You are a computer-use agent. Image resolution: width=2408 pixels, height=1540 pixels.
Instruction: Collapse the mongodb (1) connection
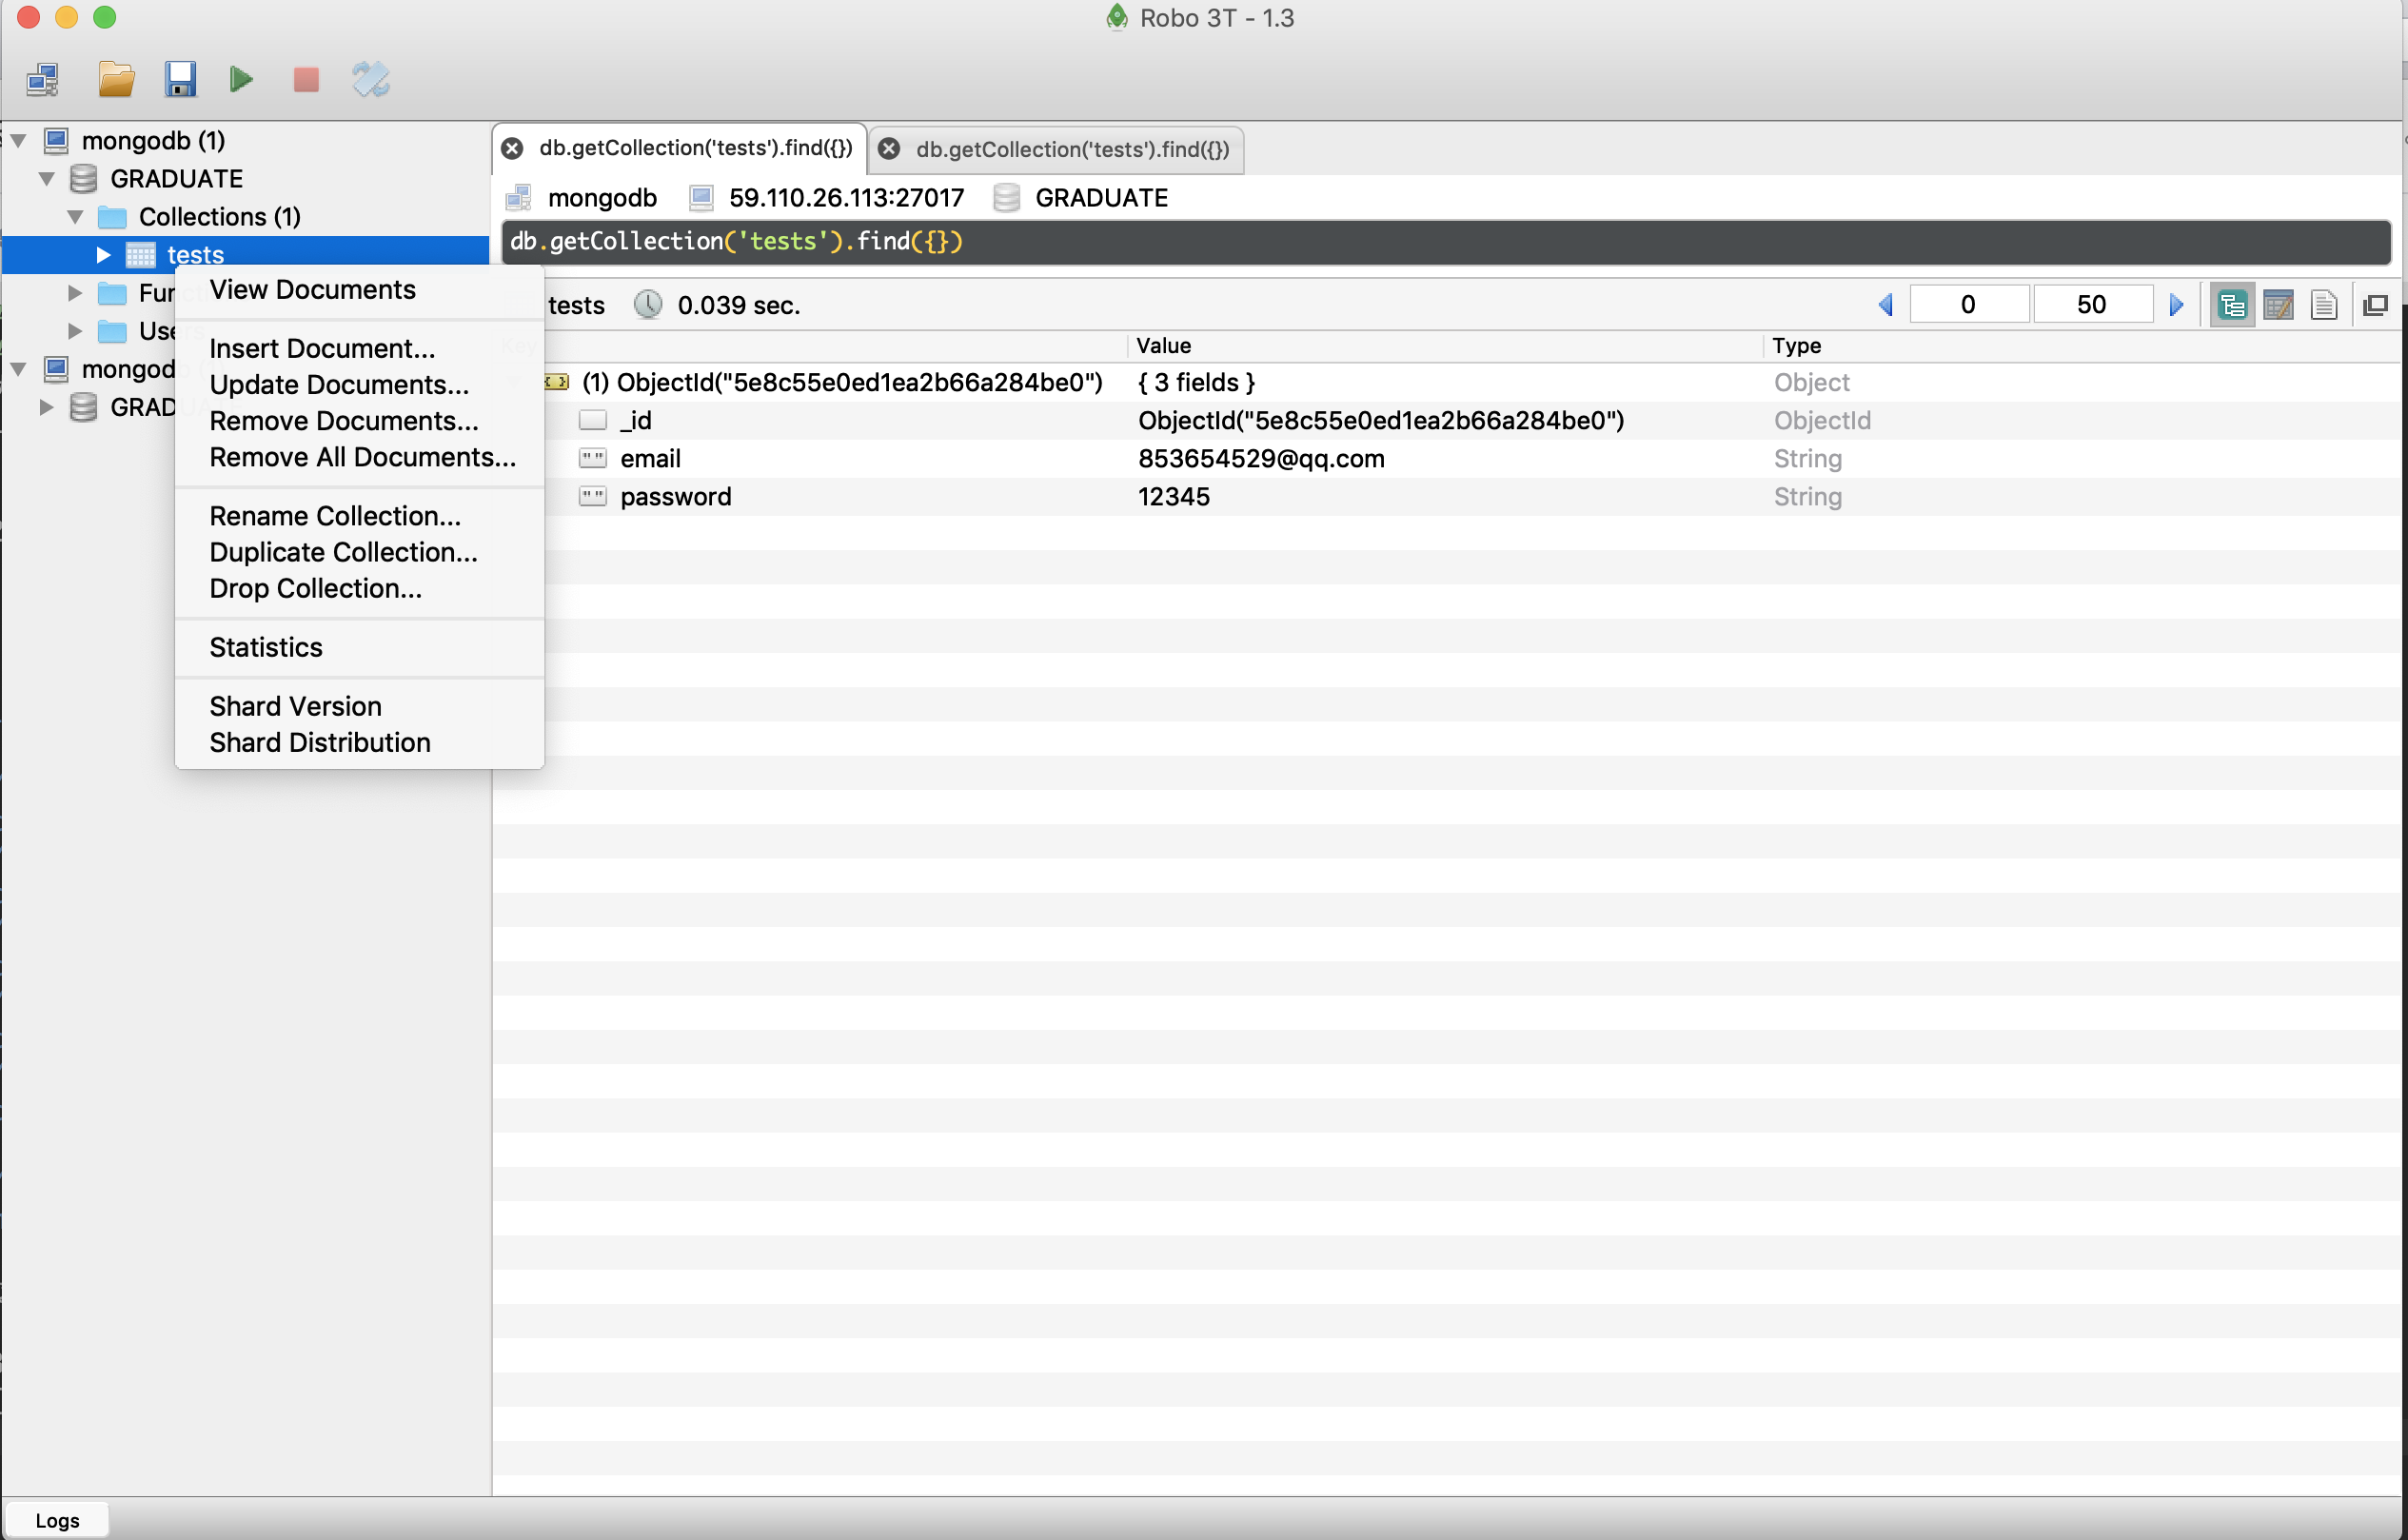click(18, 141)
